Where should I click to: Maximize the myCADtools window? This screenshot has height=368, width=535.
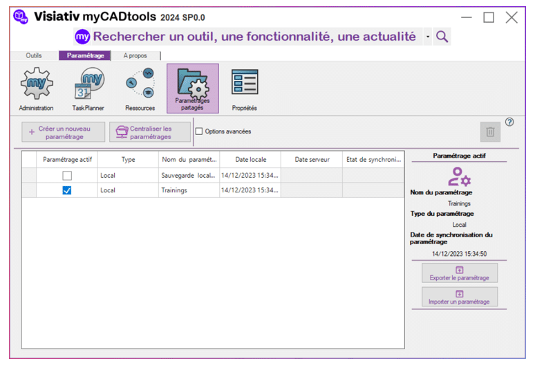click(489, 17)
